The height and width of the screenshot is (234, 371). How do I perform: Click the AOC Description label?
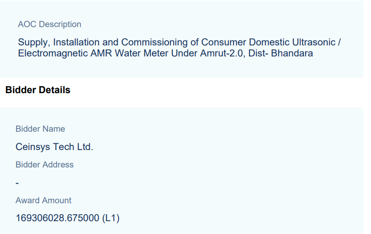49,24
